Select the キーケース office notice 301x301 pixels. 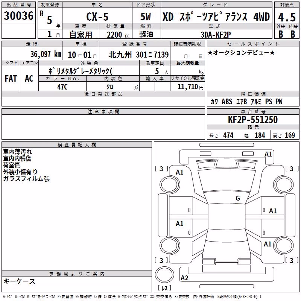pos(20,281)
